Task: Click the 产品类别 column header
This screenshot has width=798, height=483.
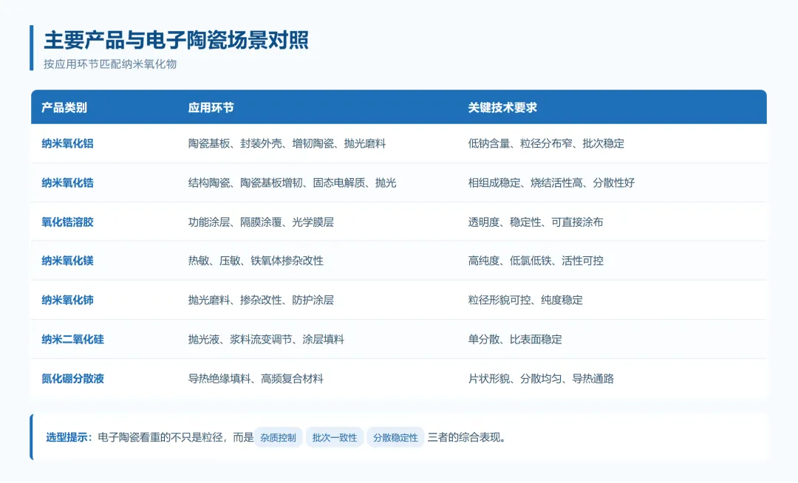Action: coord(64,108)
